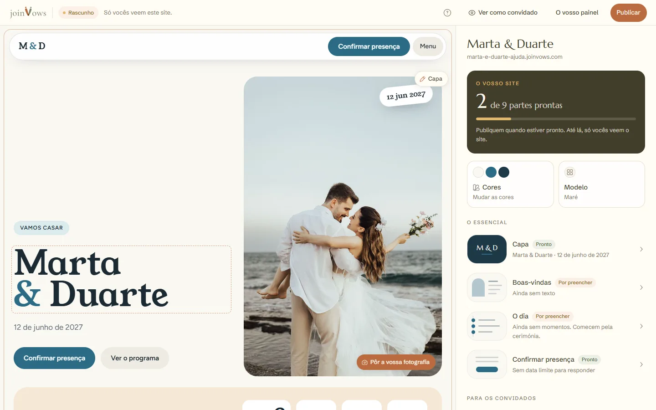This screenshot has width=656, height=410.
Task: Expand the Capa row chevron
Action: [x=641, y=249]
